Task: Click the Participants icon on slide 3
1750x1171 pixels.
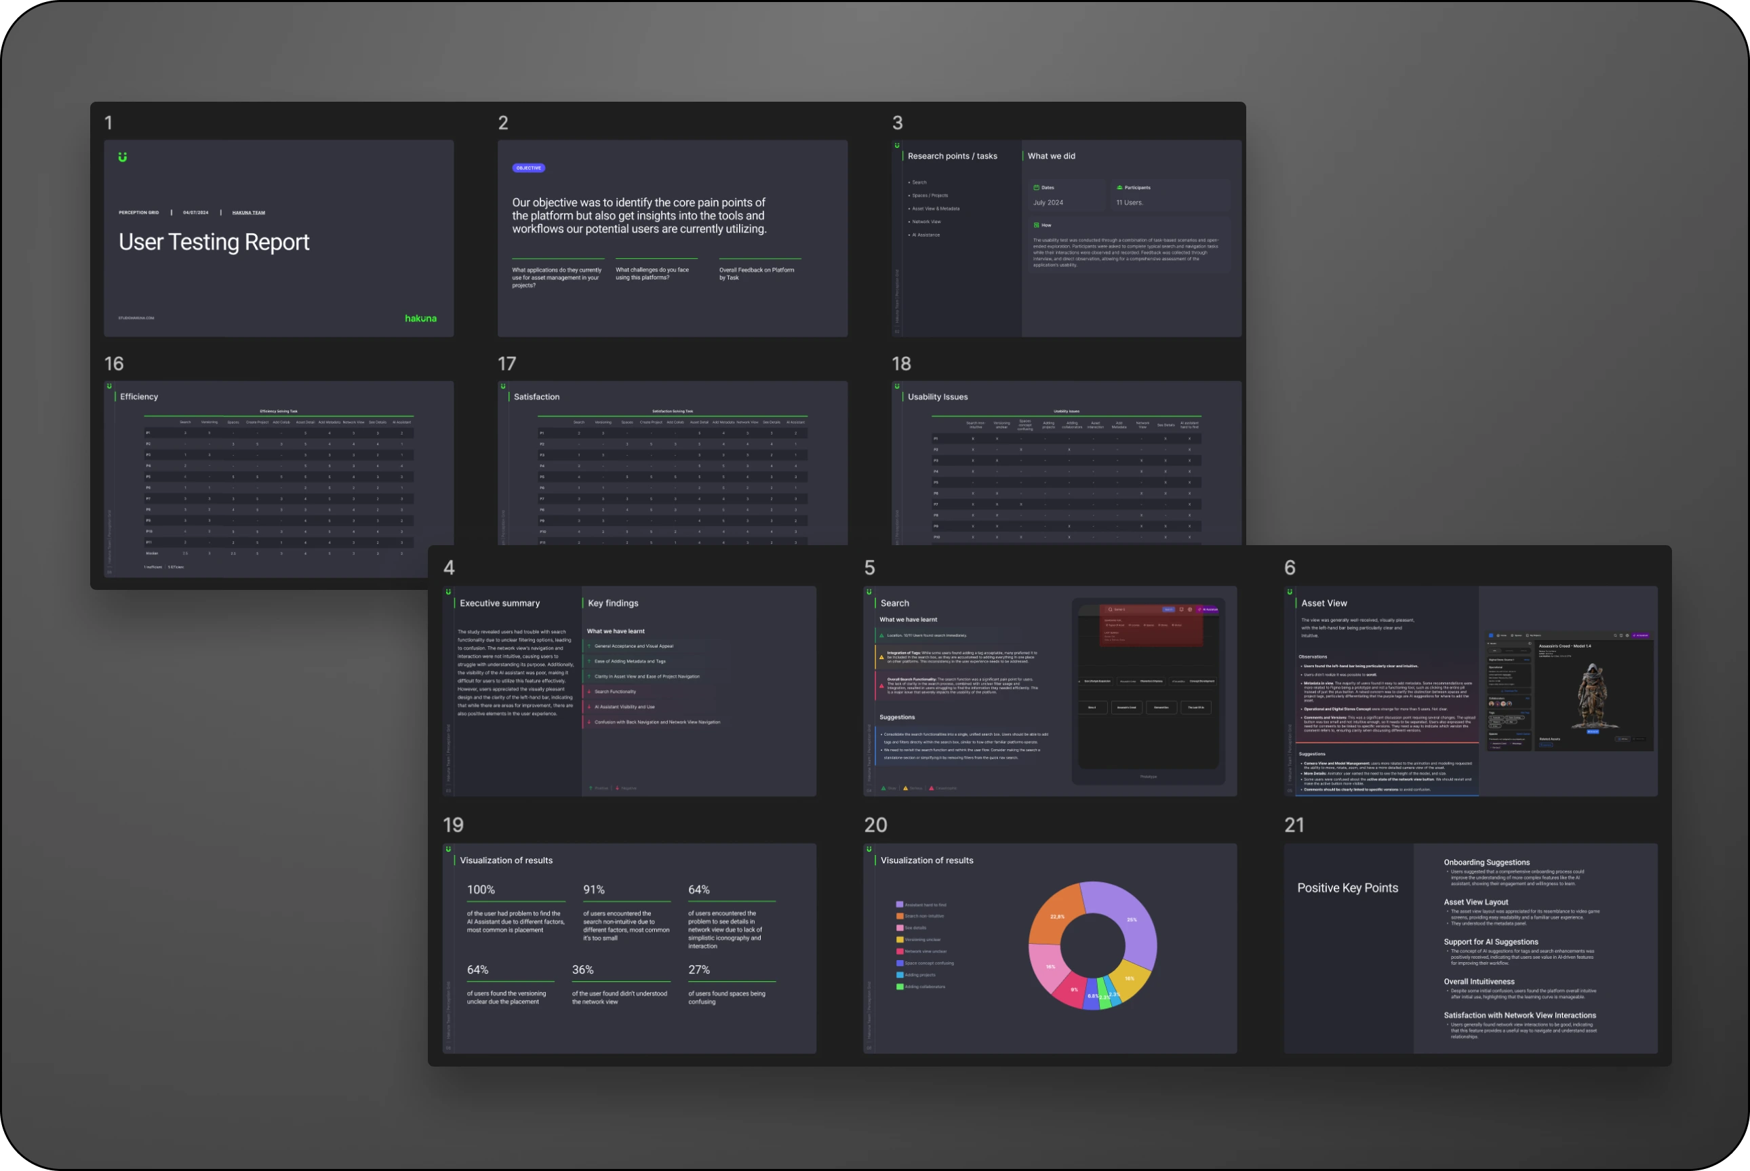Action: click(x=1119, y=187)
